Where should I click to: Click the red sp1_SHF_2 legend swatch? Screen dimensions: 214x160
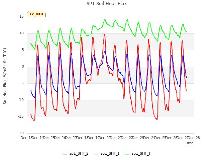pyautogui.click(x=65, y=154)
